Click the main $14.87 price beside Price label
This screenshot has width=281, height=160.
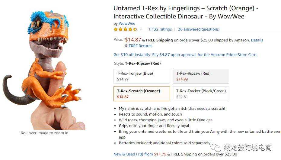[133, 40]
